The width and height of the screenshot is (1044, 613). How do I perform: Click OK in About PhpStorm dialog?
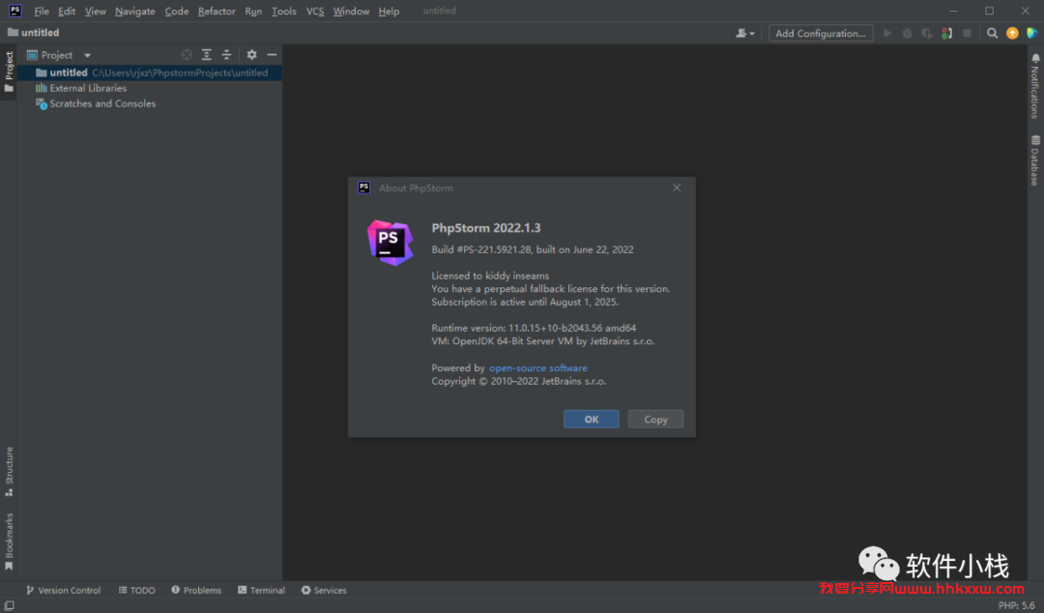coord(592,419)
